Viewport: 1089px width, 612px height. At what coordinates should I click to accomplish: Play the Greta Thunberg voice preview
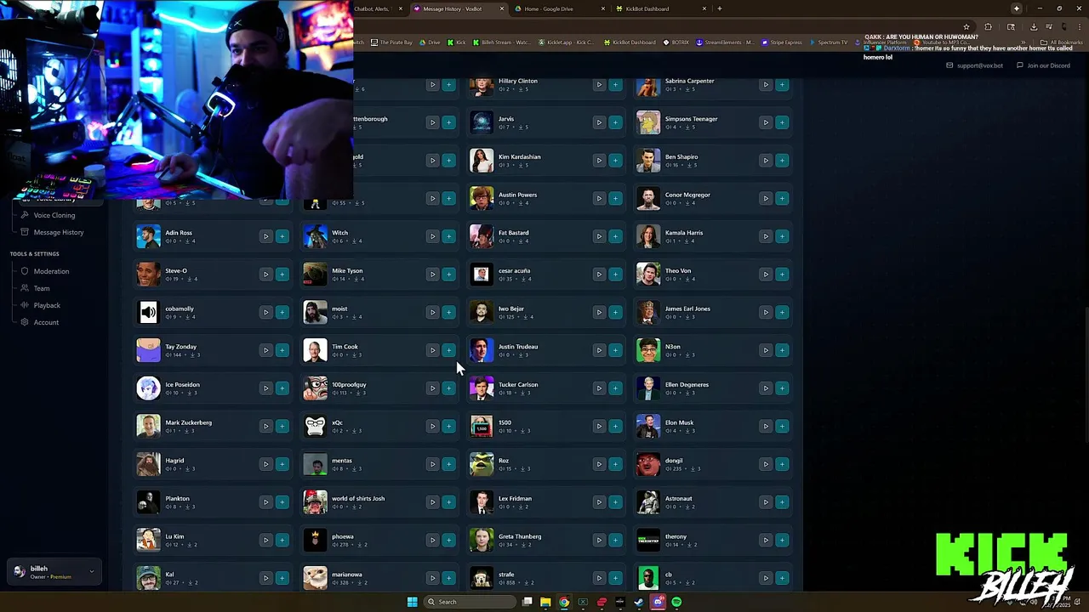[x=599, y=540]
